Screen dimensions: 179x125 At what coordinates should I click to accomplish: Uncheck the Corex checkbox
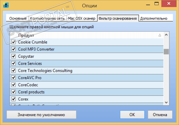[14, 99]
